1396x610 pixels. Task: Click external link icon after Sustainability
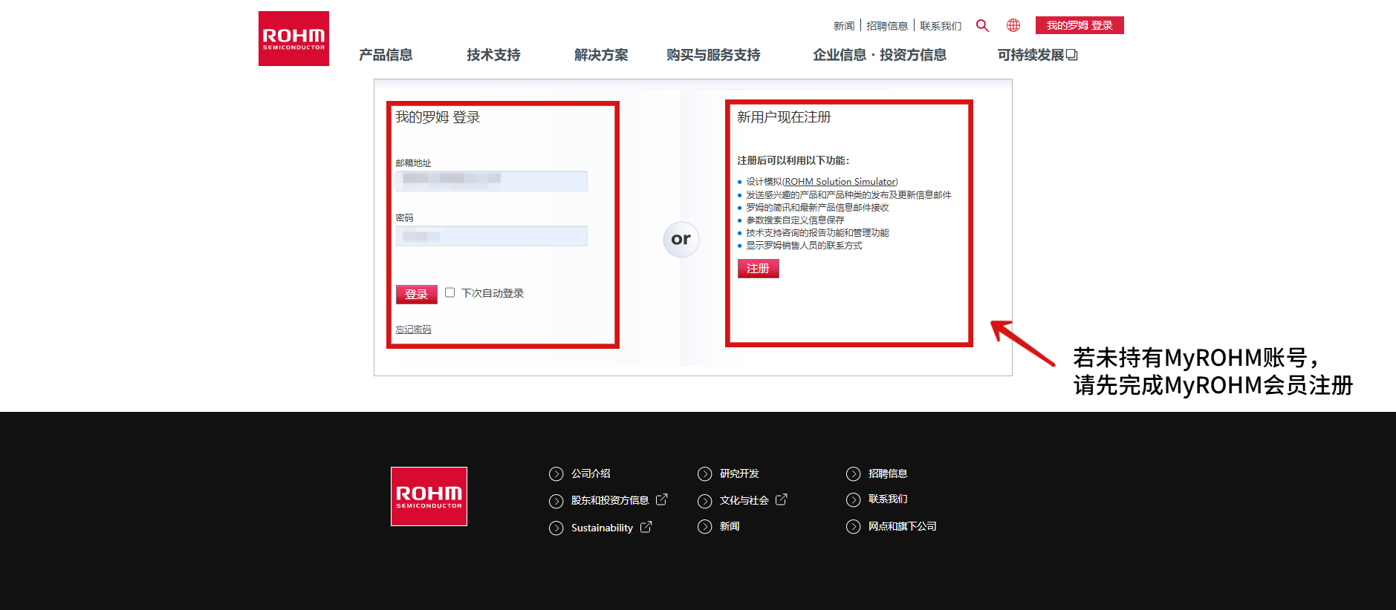646,527
